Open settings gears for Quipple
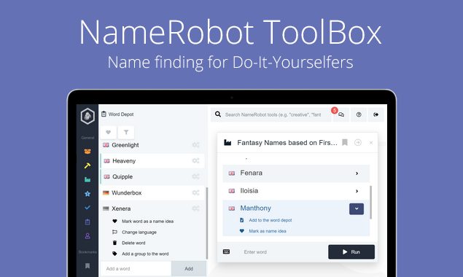Viewport: 463px width, 277px height. click(195, 176)
